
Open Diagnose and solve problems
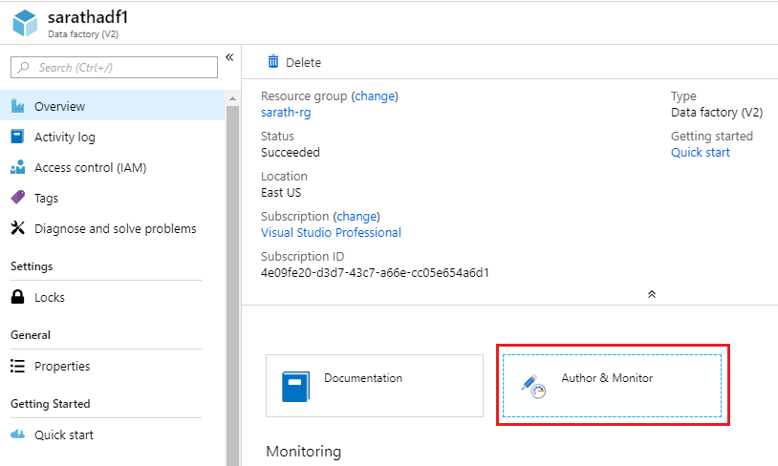(113, 228)
